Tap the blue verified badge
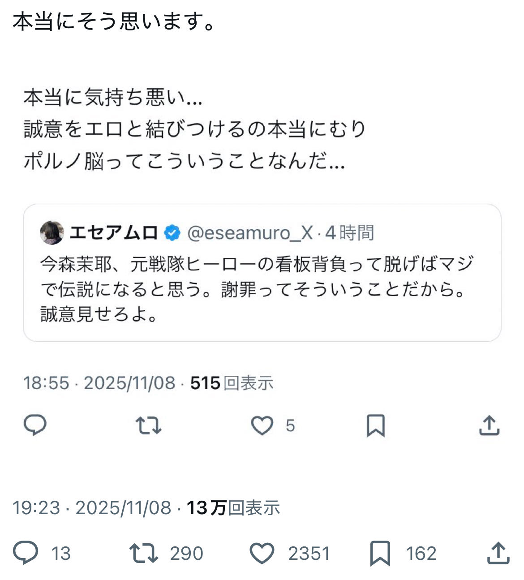Screen dimensions: 524x580 coord(173,233)
